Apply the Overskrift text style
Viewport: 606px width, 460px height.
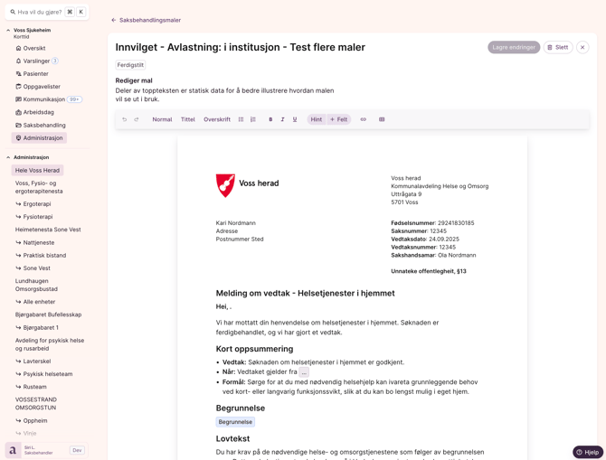pyautogui.click(x=217, y=119)
